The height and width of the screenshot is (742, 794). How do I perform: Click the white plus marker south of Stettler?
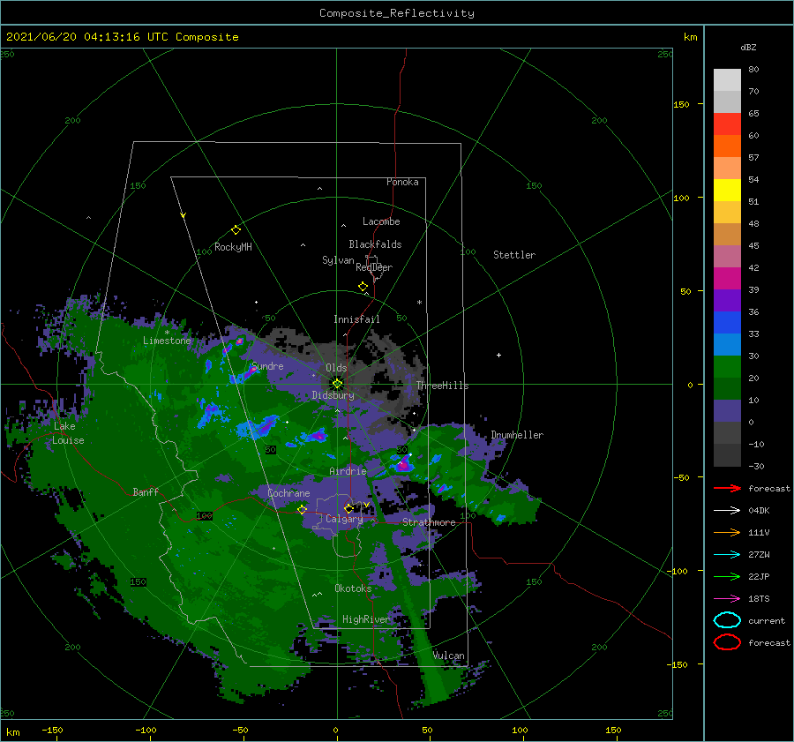point(498,355)
